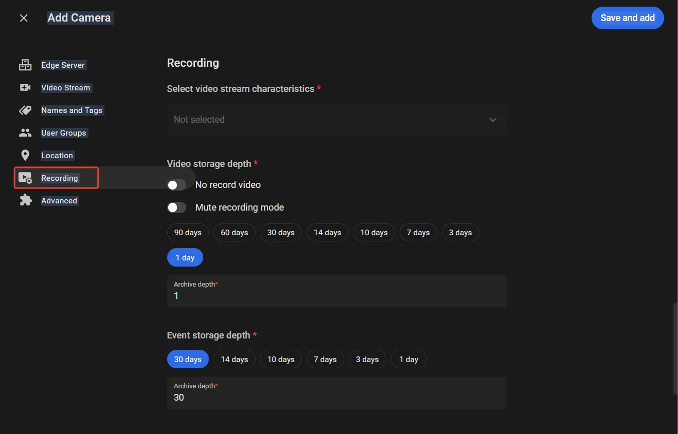
Task: Pick 14 days video storage depth
Action: pyautogui.click(x=328, y=233)
